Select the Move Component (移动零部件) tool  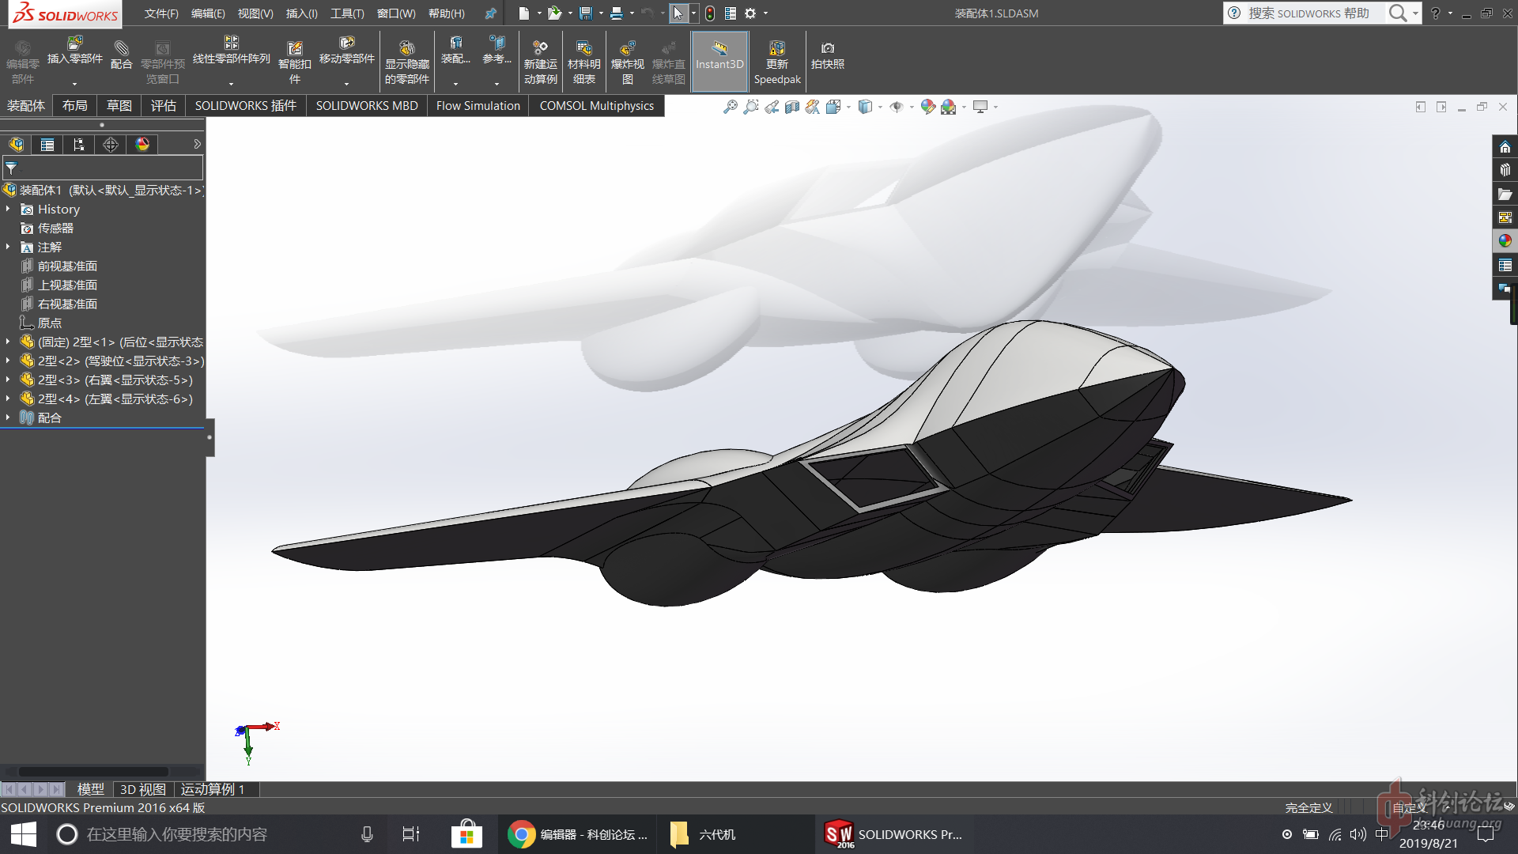pyautogui.click(x=346, y=51)
